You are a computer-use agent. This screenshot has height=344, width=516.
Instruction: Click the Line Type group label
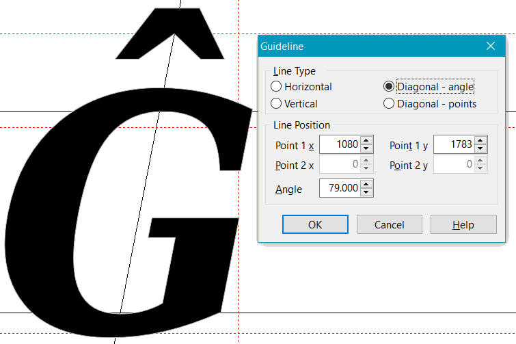point(294,71)
